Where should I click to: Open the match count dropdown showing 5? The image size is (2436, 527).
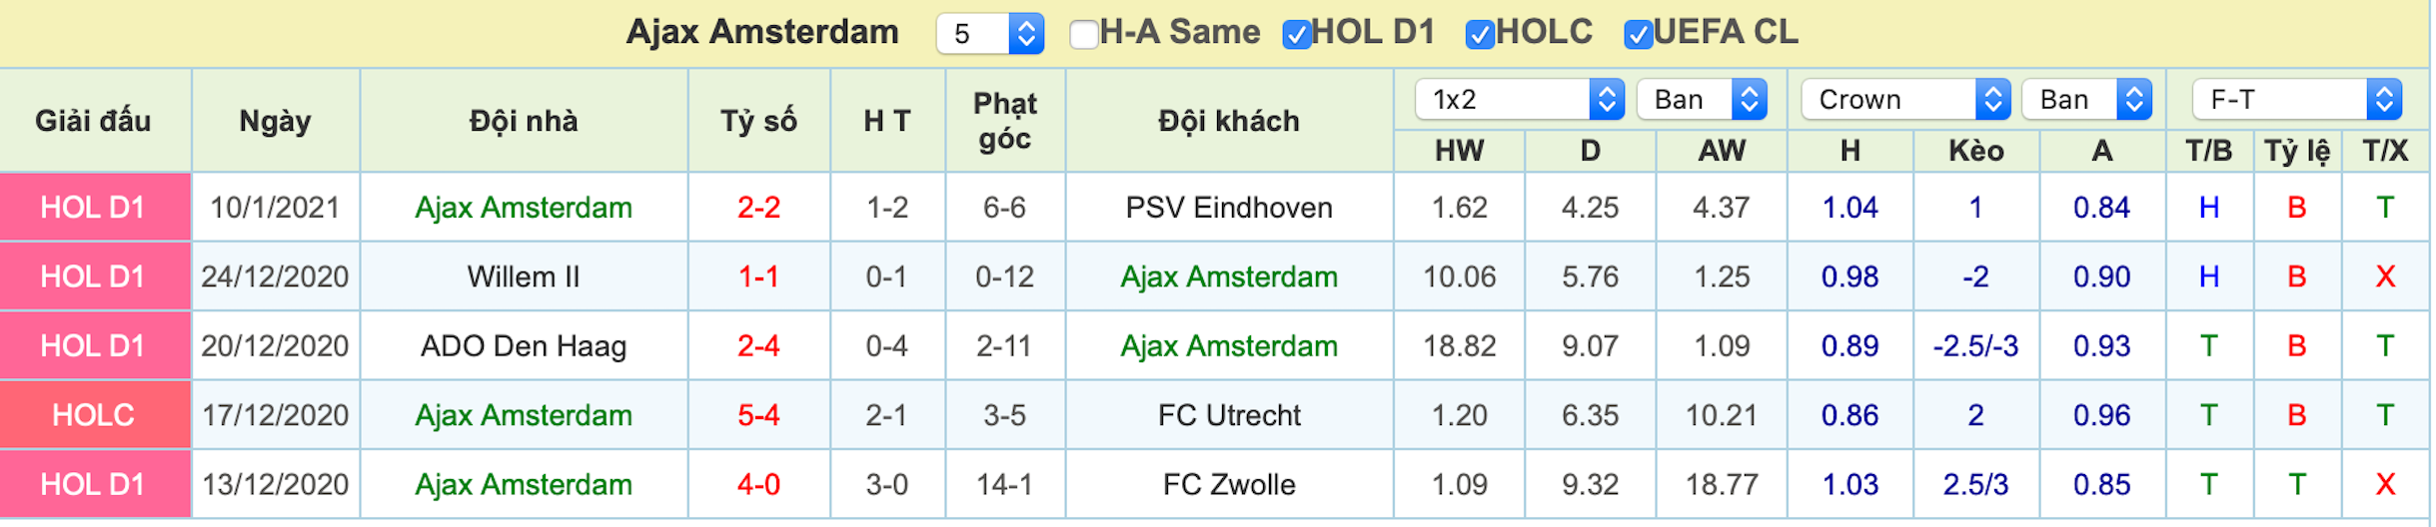(989, 34)
